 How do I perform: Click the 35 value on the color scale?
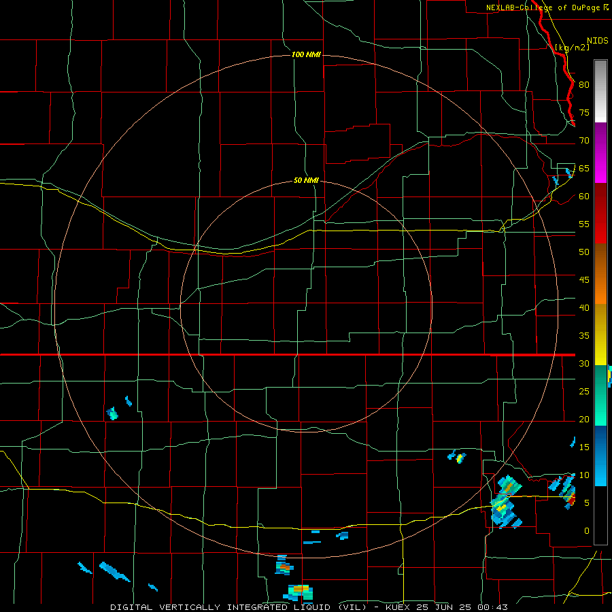[x=584, y=336]
